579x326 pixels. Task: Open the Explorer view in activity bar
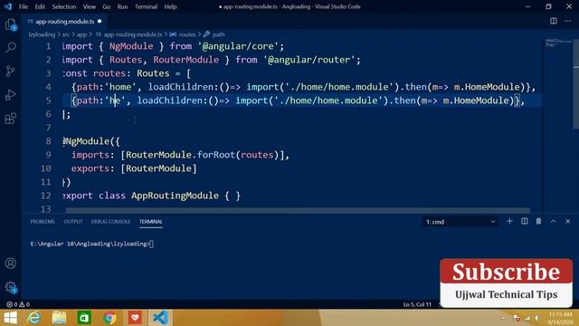(x=11, y=25)
